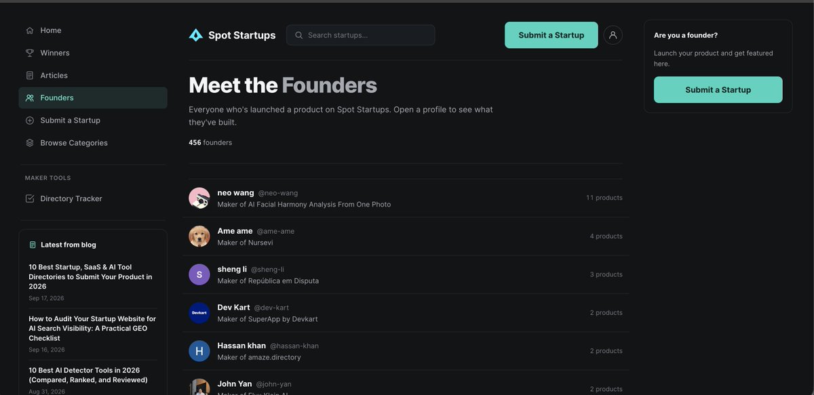The width and height of the screenshot is (814, 395).
Task: Click header Submit a Startup button
Action: pos(551,35)
